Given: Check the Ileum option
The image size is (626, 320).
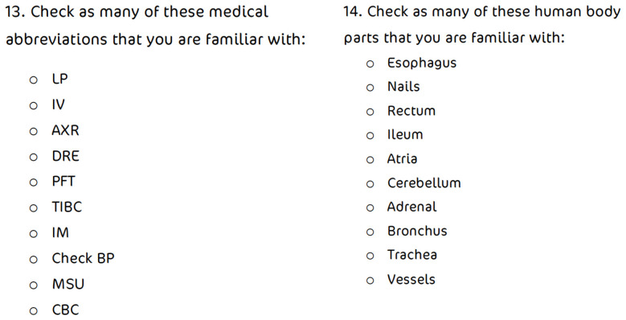Looking at the screenshot, I should click(370, 136).
